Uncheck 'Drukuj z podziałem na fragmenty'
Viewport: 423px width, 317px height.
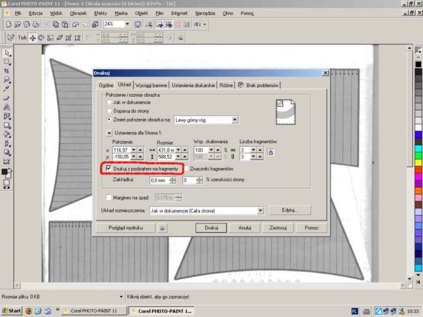coord(108,169)
